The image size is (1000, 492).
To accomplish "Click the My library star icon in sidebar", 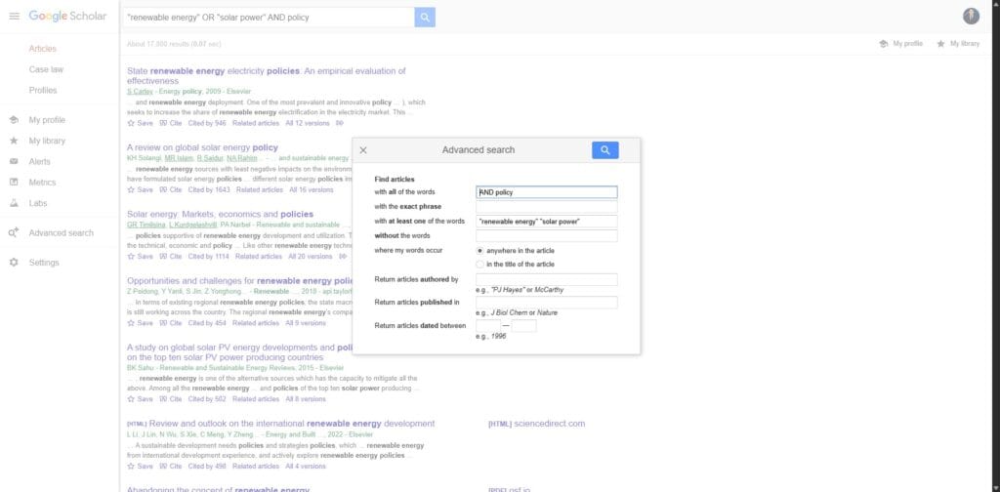I will [x=14, y=141].
